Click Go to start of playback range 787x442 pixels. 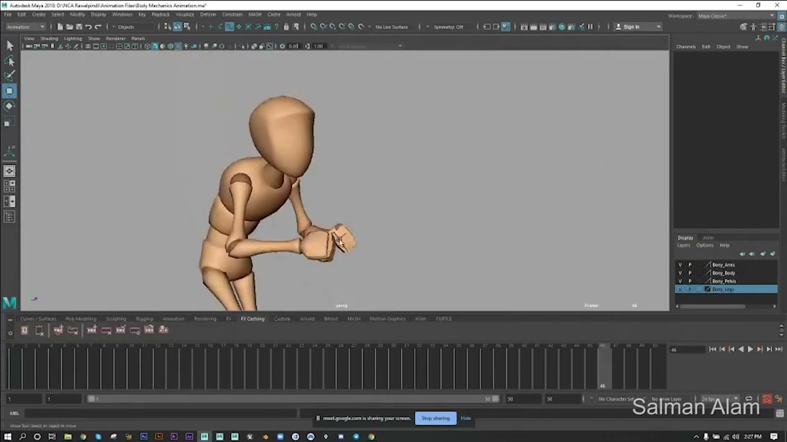[713, 349]
